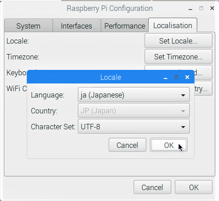Maximize the Locale dialog
Screen dimensions: 219x201
176,77
